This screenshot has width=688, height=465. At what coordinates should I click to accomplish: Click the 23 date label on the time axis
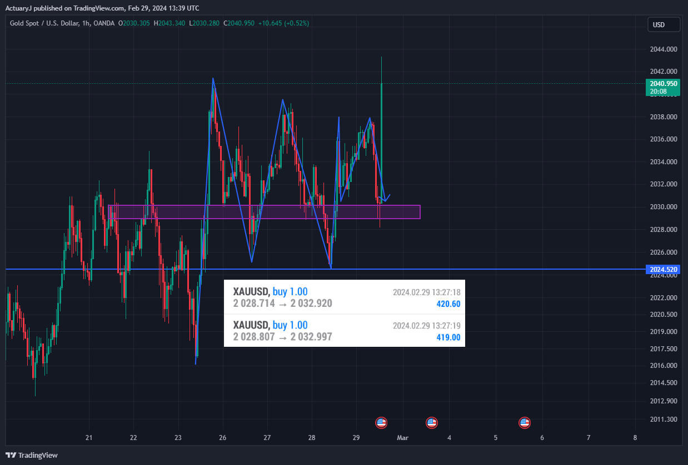(178, 438)
